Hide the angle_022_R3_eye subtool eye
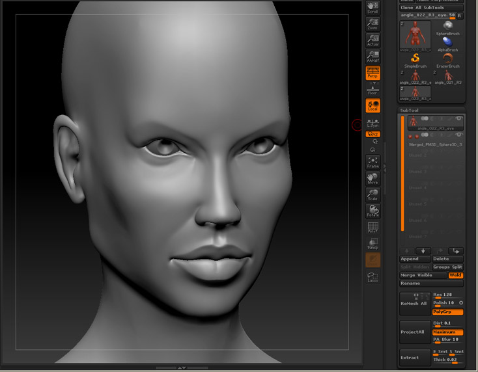The height and width of the screenshot is (372, 478). 458,118
